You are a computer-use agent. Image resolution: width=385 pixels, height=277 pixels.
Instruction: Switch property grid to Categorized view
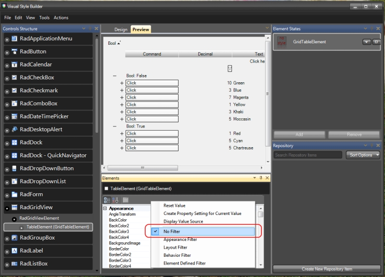point(107,200)
